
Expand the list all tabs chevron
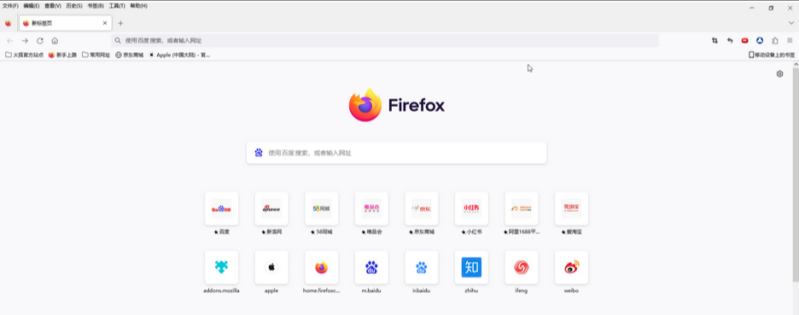pyautogui.click(x=790, y=23)
